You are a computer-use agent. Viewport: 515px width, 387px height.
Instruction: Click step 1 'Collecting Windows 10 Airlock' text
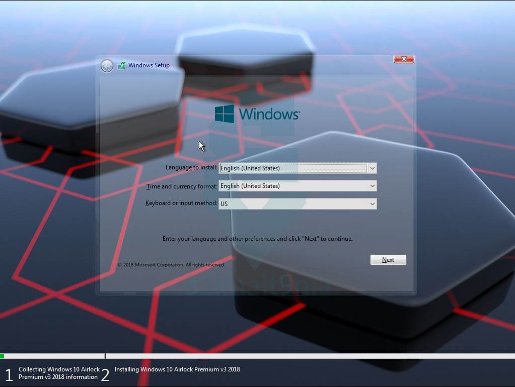click(59, 373)
